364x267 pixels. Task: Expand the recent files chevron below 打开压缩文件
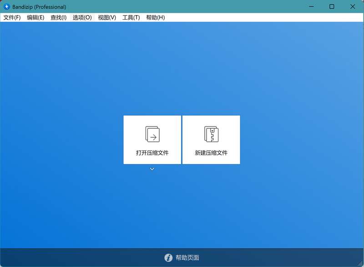(x=152, y=169)
